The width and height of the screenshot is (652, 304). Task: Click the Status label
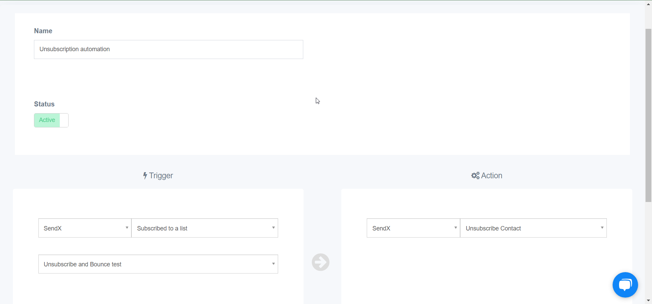[44, 104]
